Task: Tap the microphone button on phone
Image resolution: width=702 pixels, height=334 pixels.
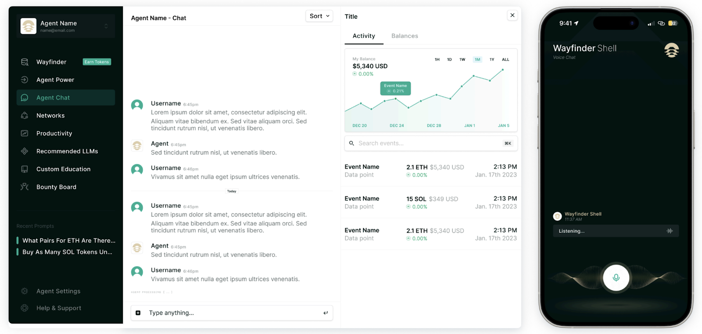Action: 616,277
